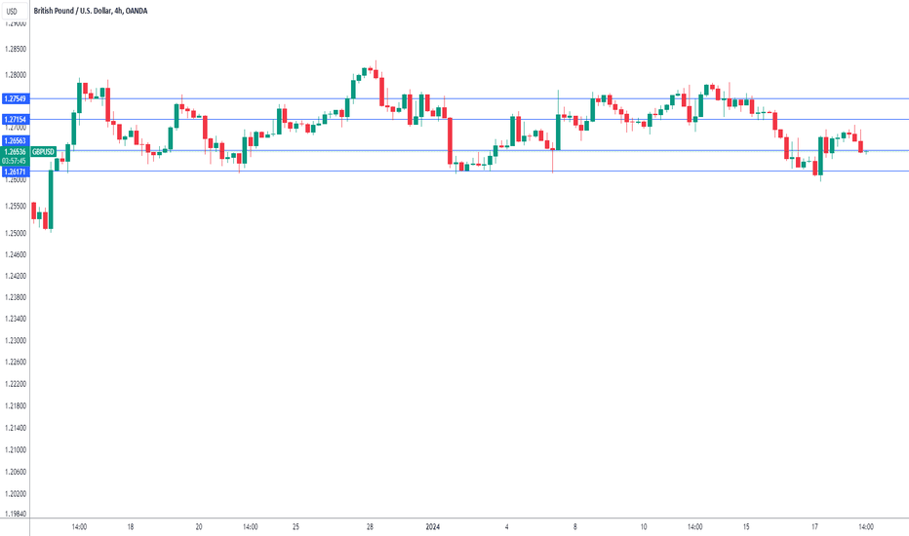The width and height of the screenshot is (909, 536).
Task: Click the 10 date on time axis
Action: [x=644, y=526]
